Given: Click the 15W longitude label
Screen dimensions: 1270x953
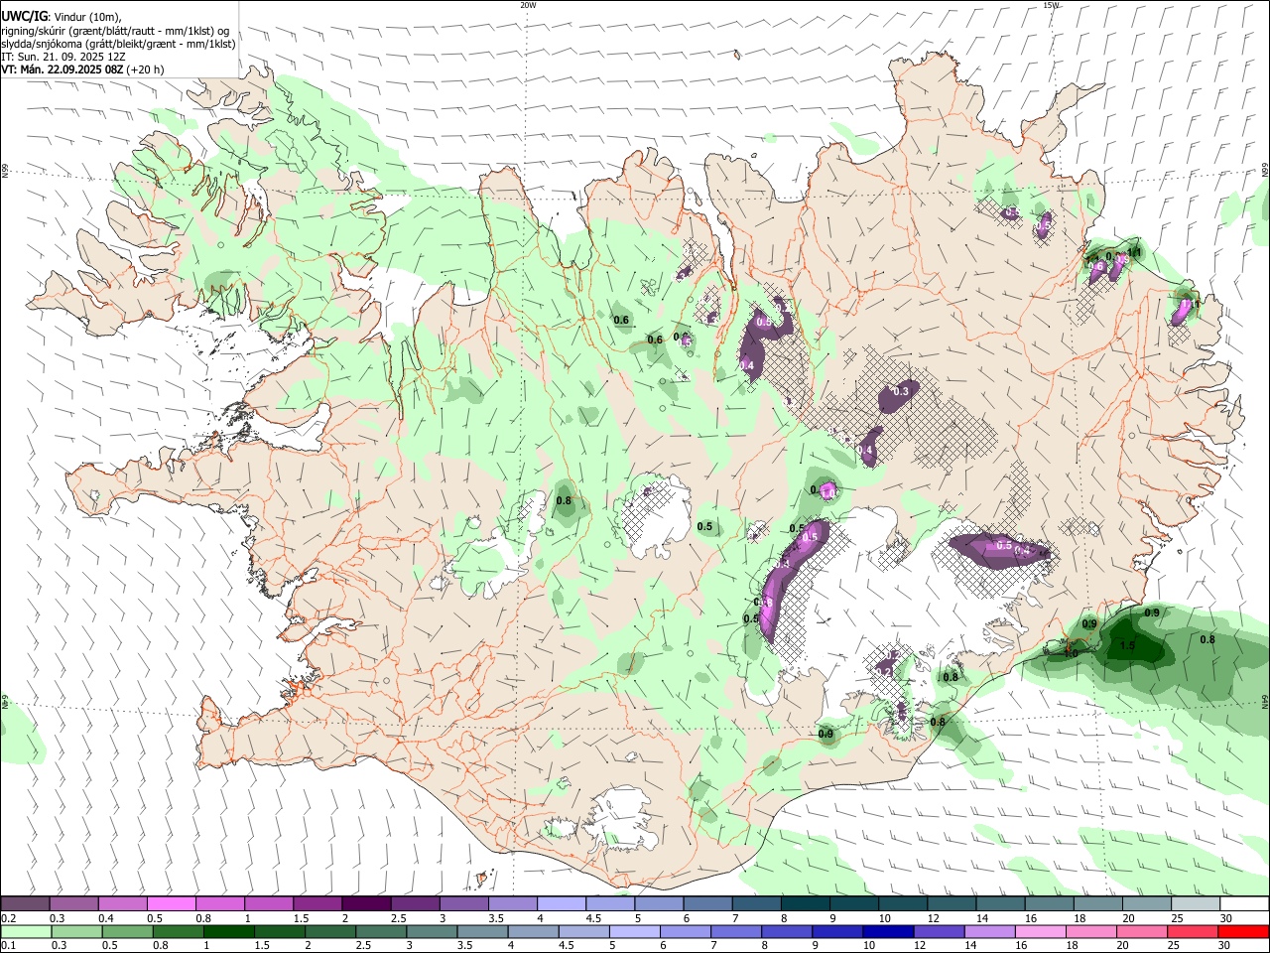Looking at the screenshot, I should (1051, 5).
